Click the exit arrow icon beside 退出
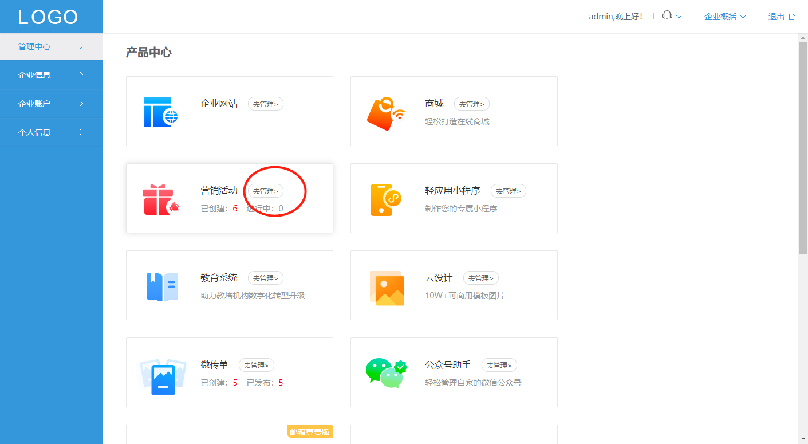Screen dimensions: 808x444 click(x=793, y=17)
